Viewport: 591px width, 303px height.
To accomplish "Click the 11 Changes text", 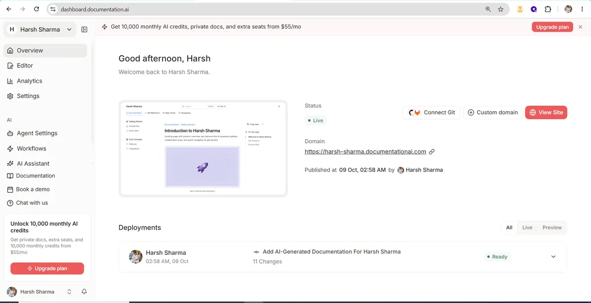I will coord(267,262).
